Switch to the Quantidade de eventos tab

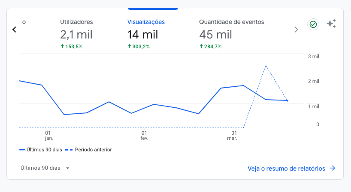pos(231,22)
